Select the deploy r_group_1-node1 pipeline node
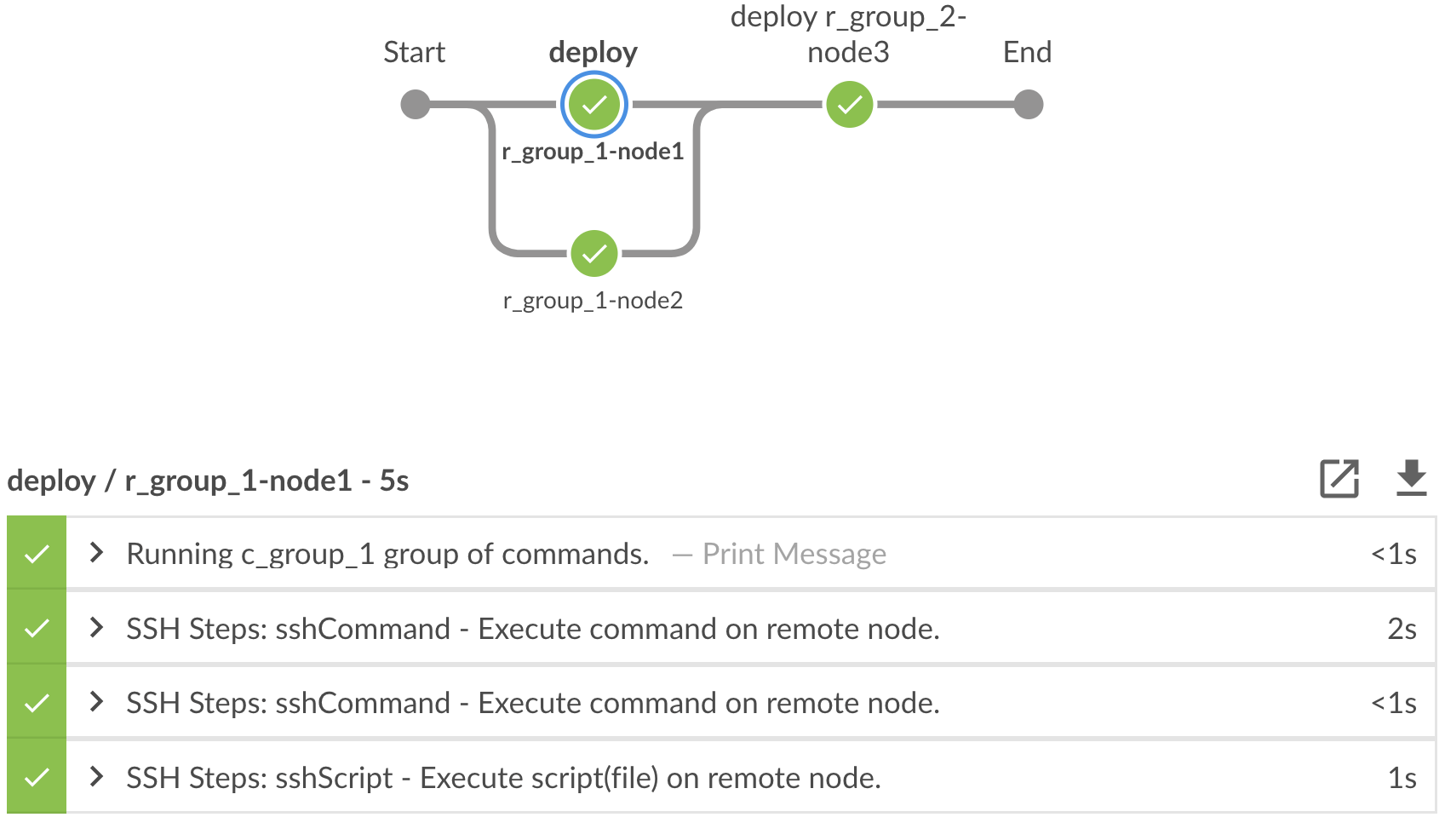 [x=593, y=104]
